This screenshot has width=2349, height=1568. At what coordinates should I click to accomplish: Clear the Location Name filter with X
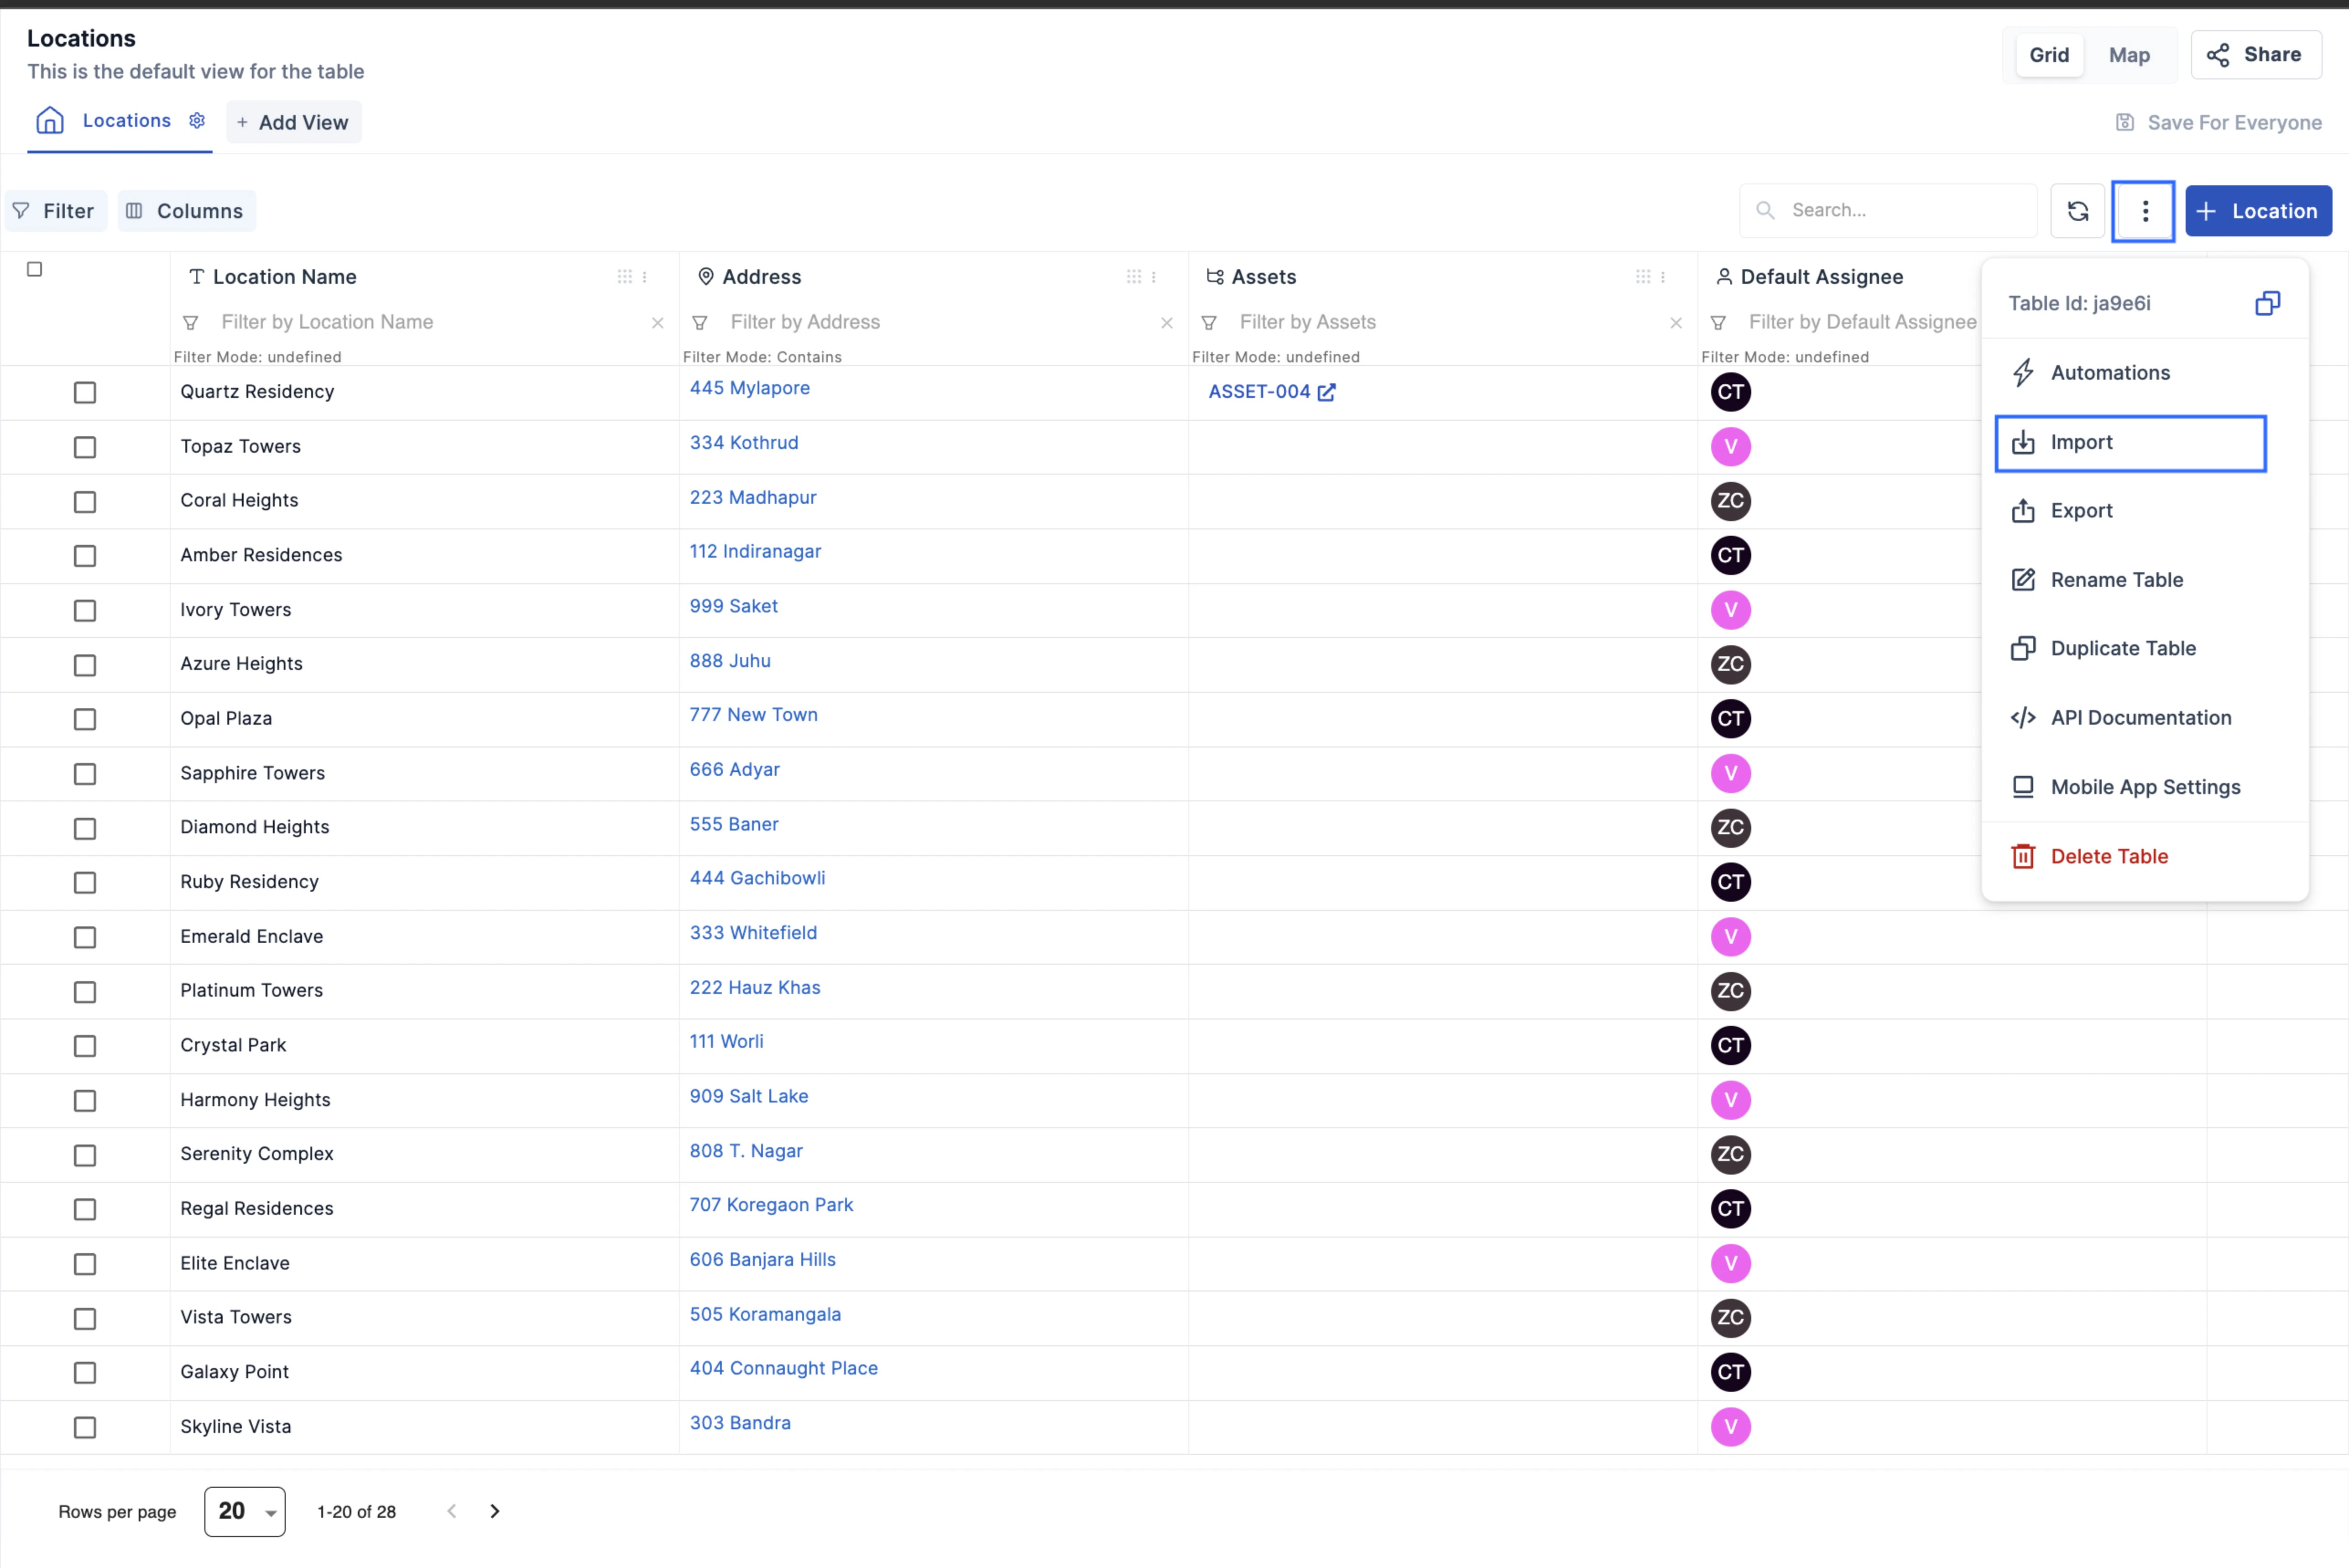[x=657, y=323]
